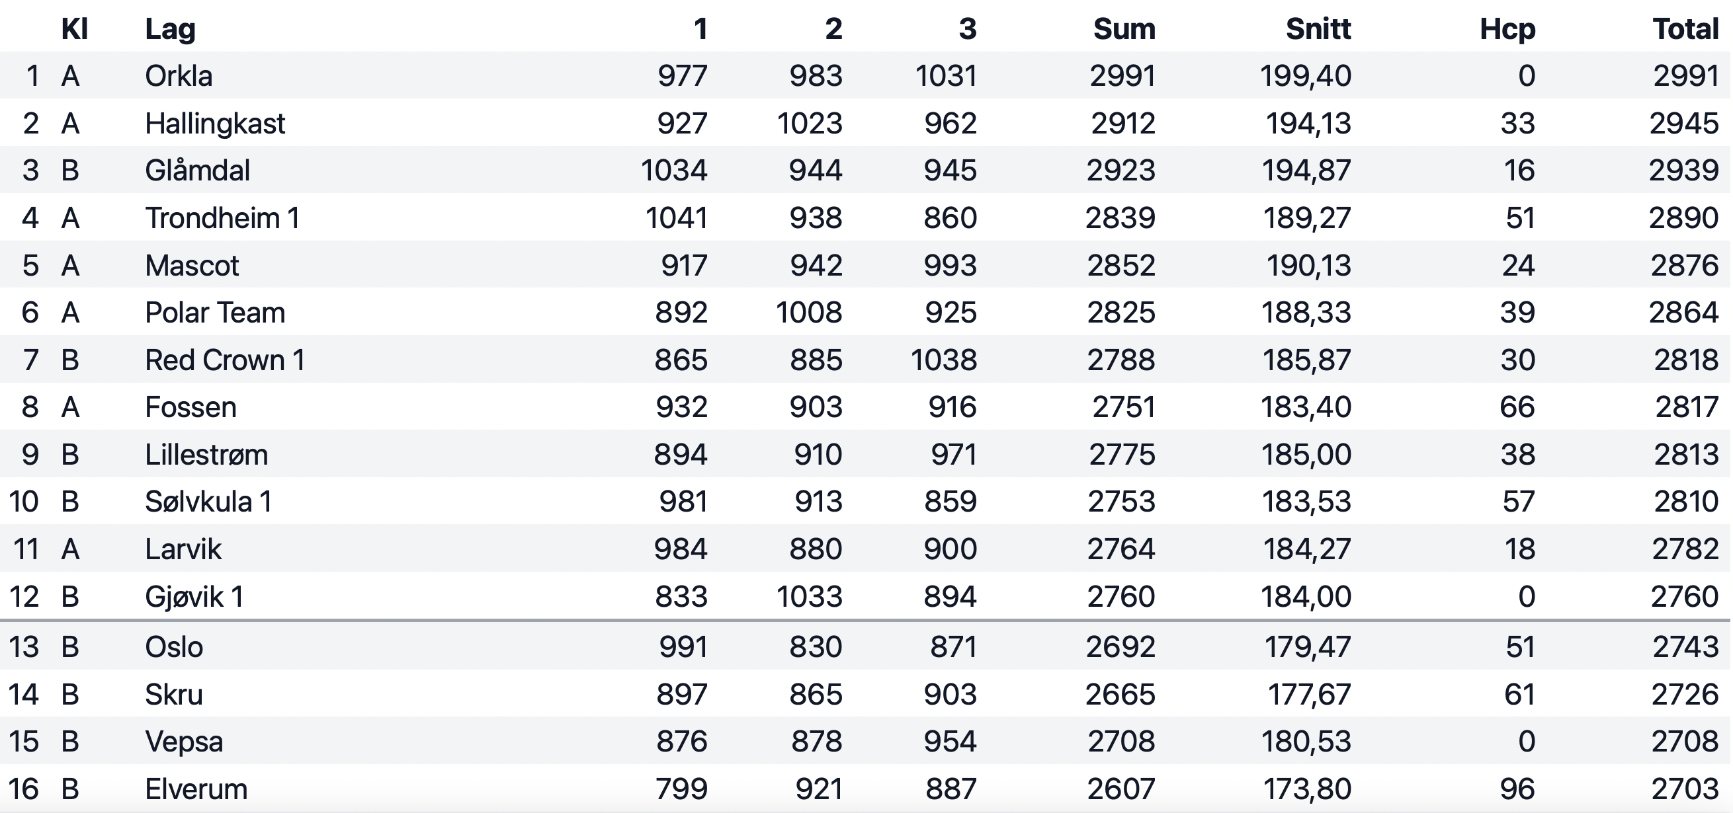The width and height of the screenshot is (1733, 813).
Task: Click Sølvkula 1 team name
Action: (x=208, y=502)
